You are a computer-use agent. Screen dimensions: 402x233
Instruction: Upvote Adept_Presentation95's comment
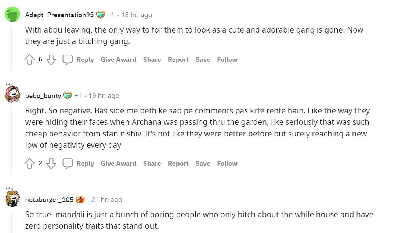pyautogui.click(x=30, y=59)
